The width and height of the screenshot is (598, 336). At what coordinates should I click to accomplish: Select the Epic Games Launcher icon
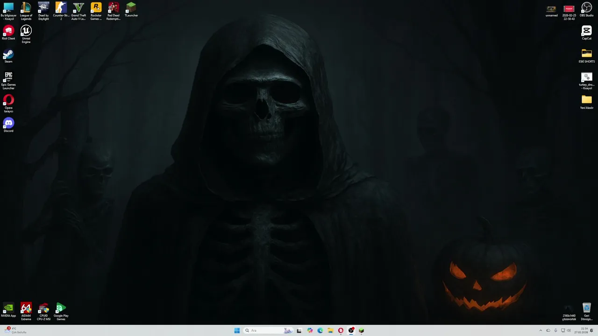point(8,81)
